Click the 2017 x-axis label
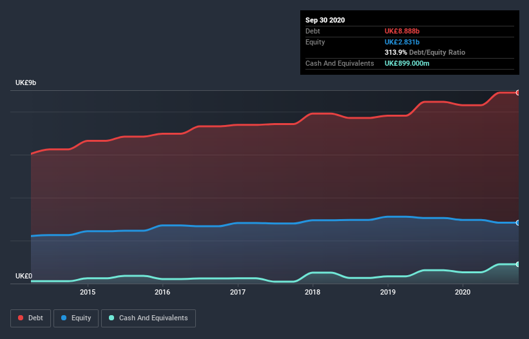 click(x=238, y=292)
